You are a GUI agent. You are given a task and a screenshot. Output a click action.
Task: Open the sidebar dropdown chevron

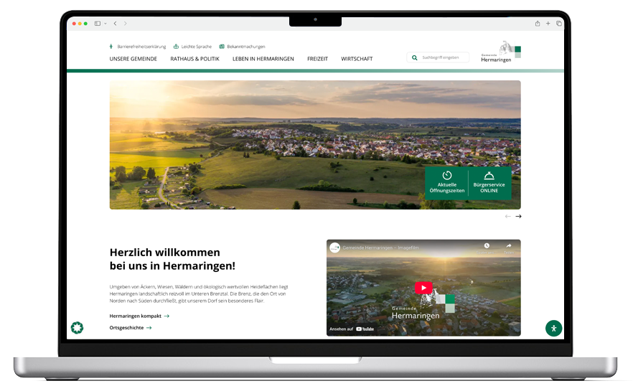point(105,24)
